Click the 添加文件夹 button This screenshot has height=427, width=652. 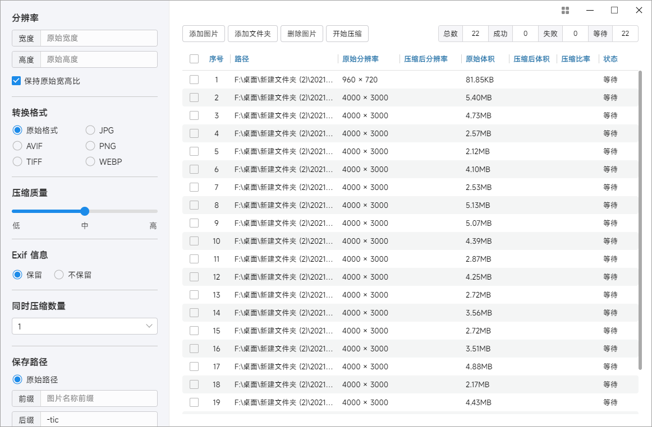(x=253, y=34)
